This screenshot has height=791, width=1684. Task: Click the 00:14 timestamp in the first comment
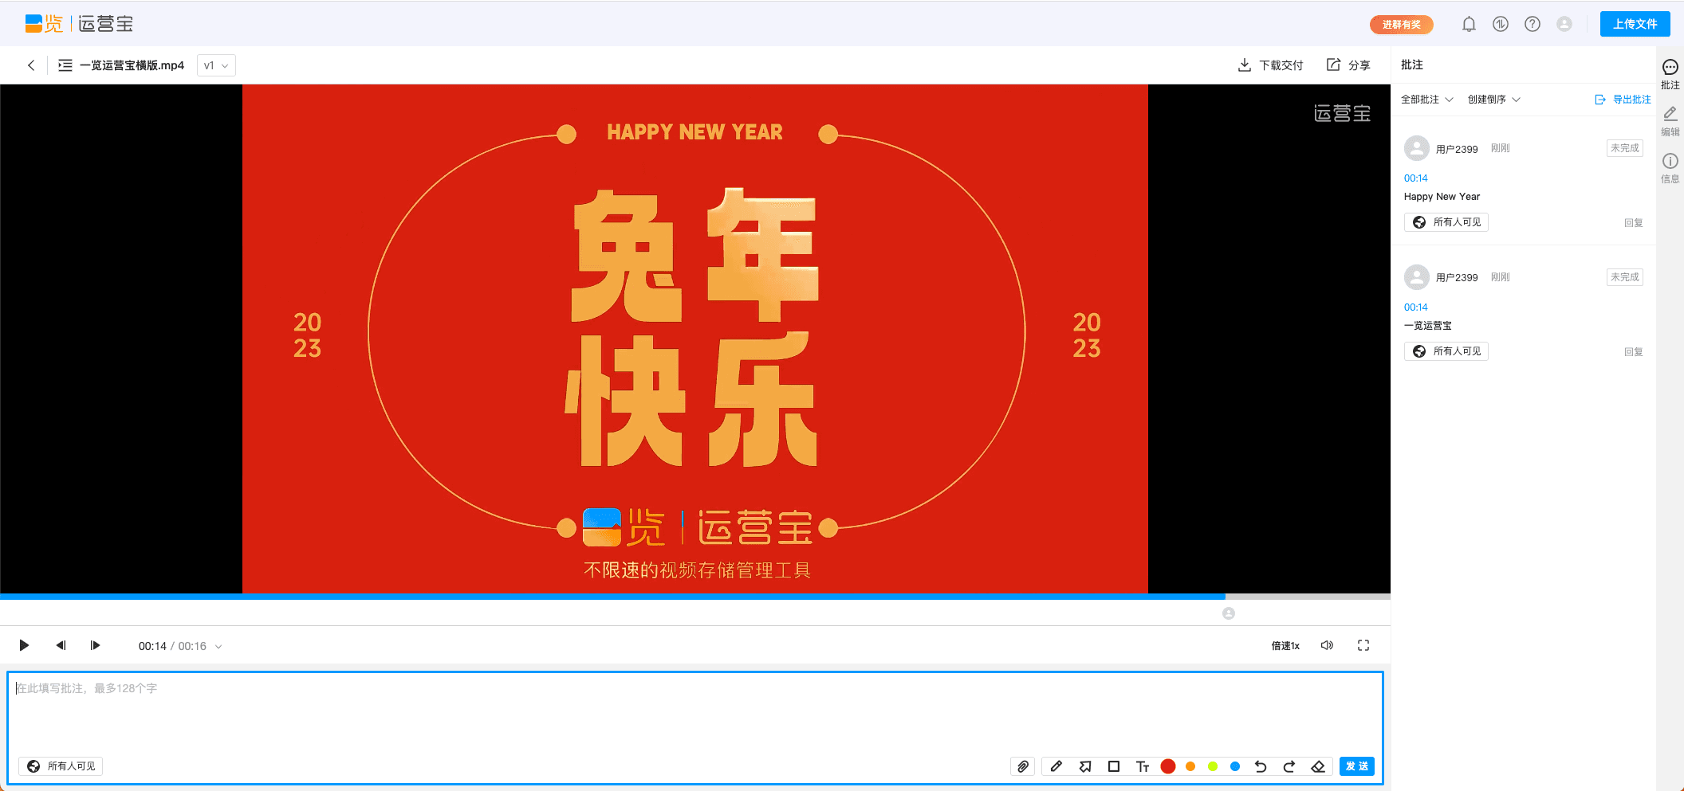pyautogui.click(x=1416, y=178)
